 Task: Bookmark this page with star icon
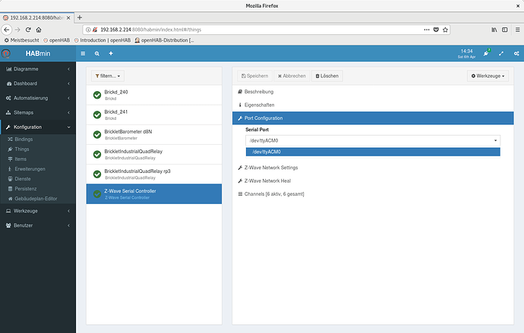[x=445, y=30]
